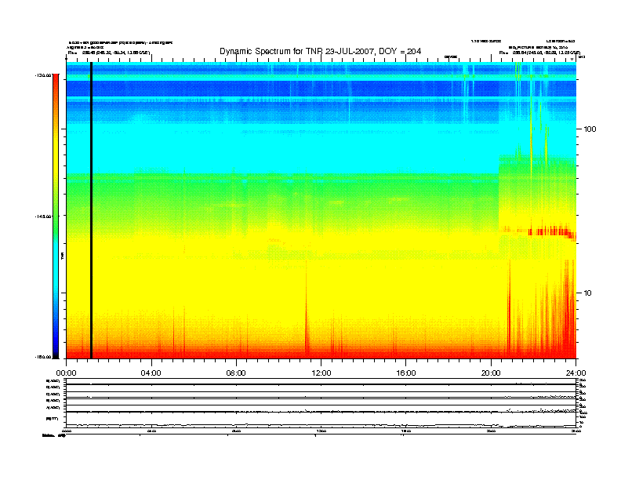Click the red emission band after 21:00

point(553,231)
